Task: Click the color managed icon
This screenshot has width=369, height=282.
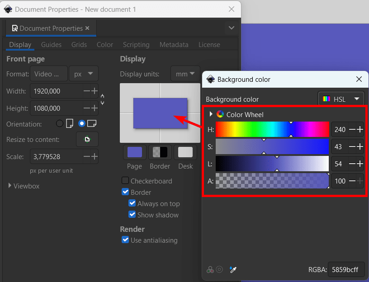Action: (x=210, y=269)
